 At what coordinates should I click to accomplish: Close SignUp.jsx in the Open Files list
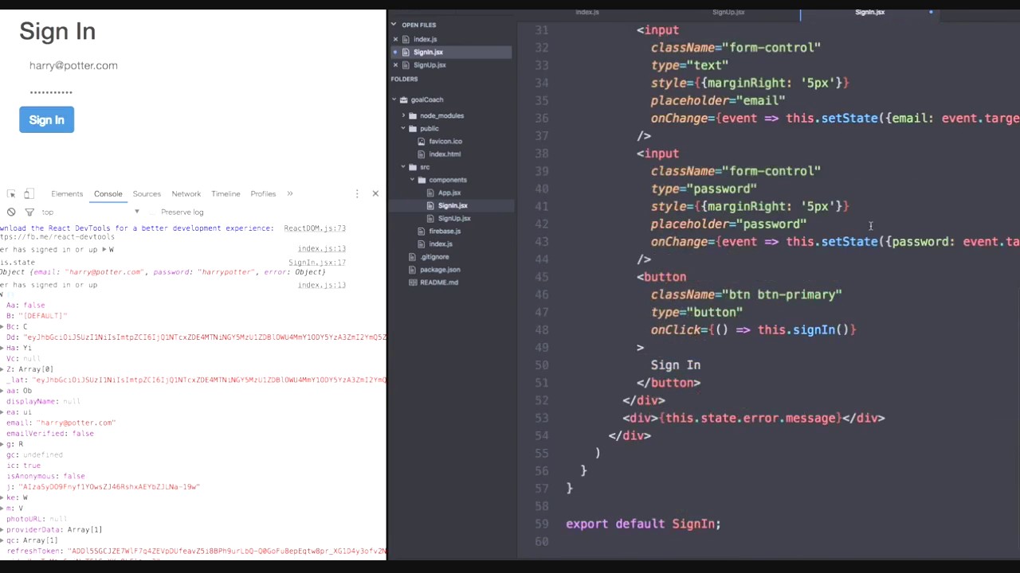pos(395,64)
